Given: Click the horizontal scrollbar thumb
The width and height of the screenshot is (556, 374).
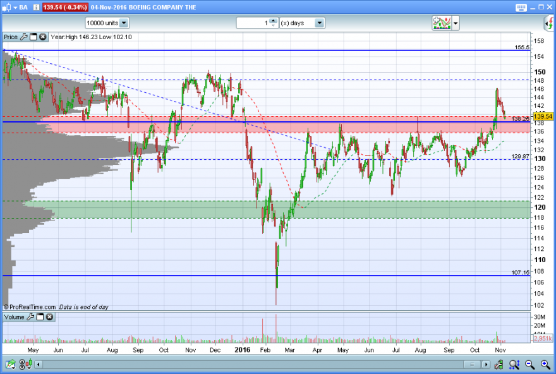Looking at the screenshot, I should point(472,364).
